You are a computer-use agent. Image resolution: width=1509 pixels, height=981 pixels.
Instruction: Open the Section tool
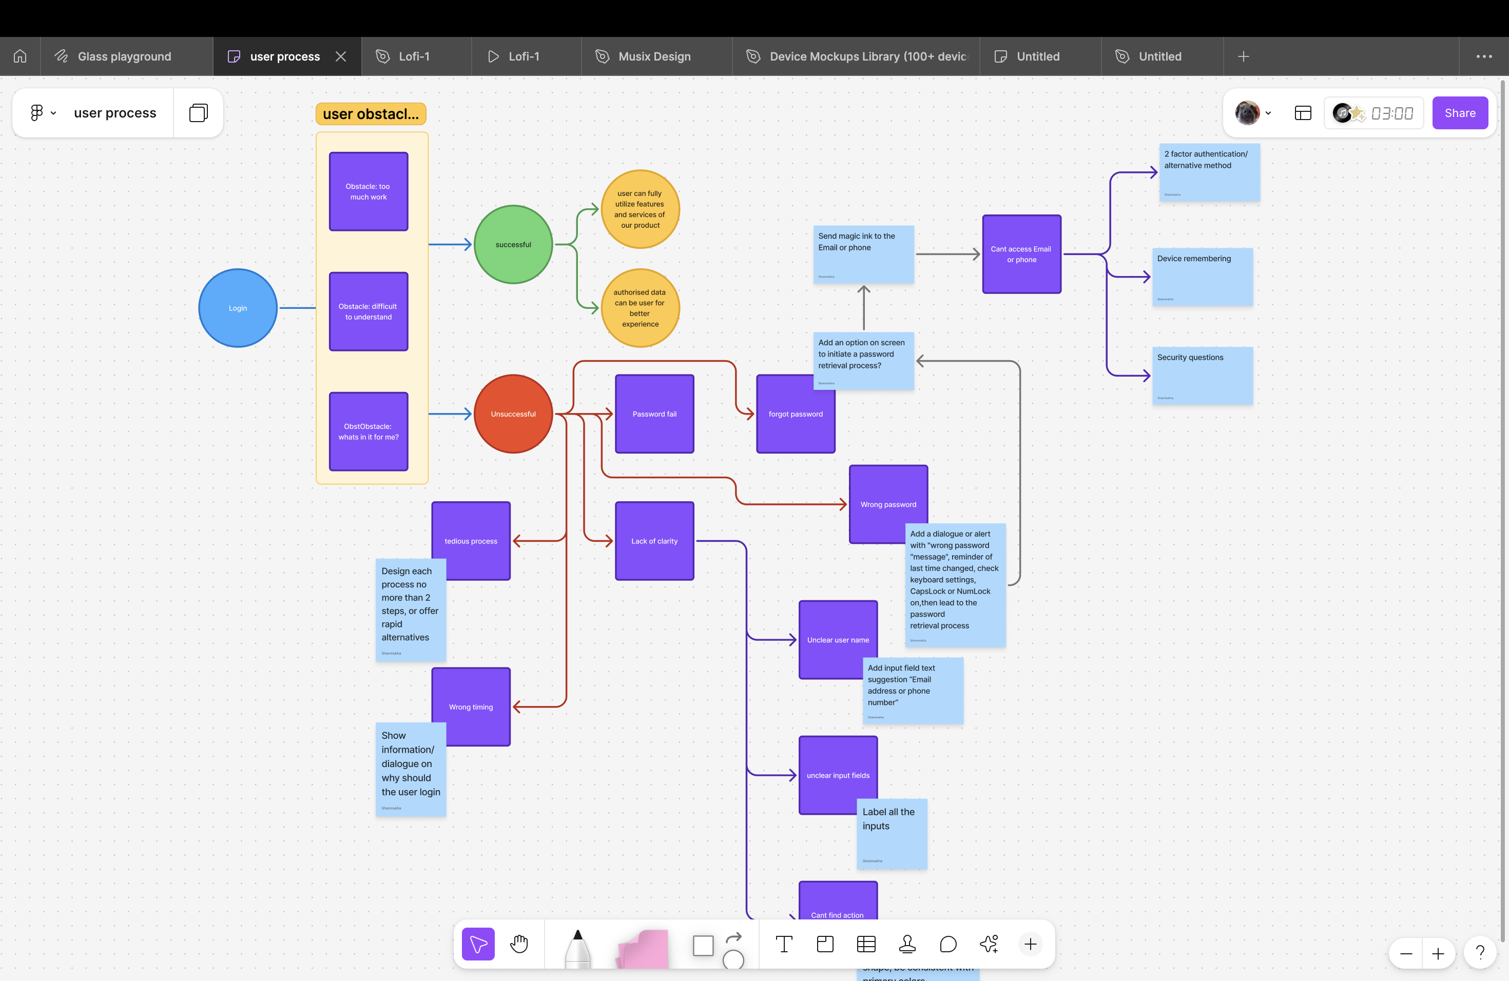(x=825, y=944)
